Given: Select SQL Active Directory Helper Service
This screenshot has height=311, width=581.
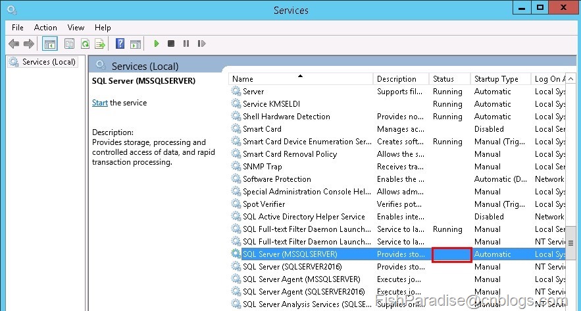Looking at the screenshot, I should click(304, 216).
